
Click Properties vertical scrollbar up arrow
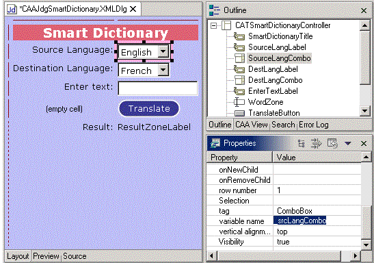(x=366, y=157)
